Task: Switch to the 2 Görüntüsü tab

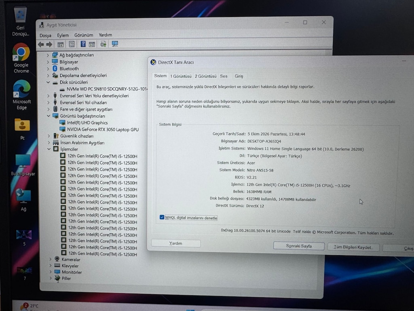Action: (206, 76)
